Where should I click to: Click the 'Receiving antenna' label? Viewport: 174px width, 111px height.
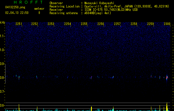pos(64,13)
